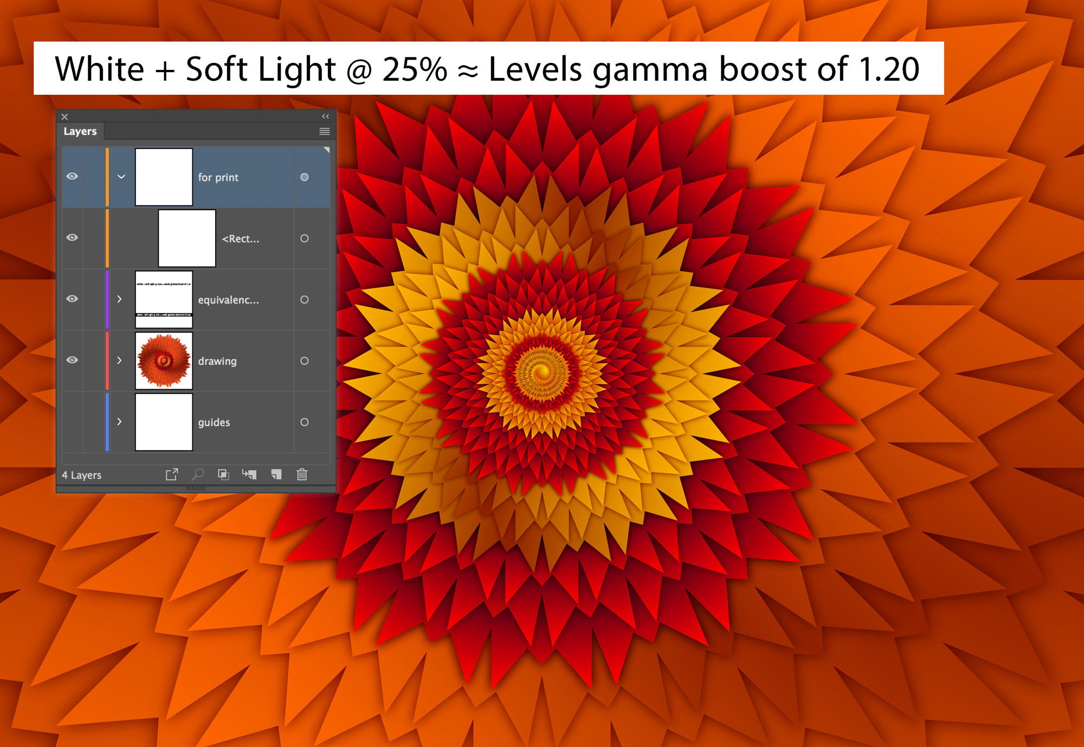The image size is (1084, 747).
Task: Hide the drawing layer
Action: [72, 360]
